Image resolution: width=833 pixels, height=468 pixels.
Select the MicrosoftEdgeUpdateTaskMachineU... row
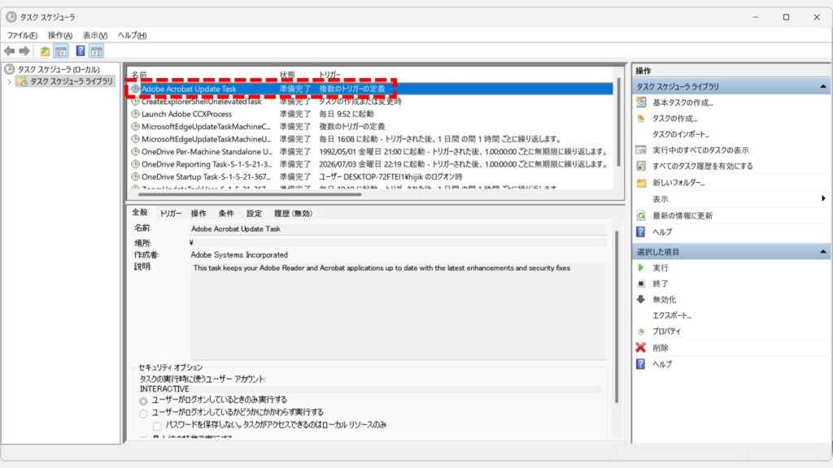[371, 139]
